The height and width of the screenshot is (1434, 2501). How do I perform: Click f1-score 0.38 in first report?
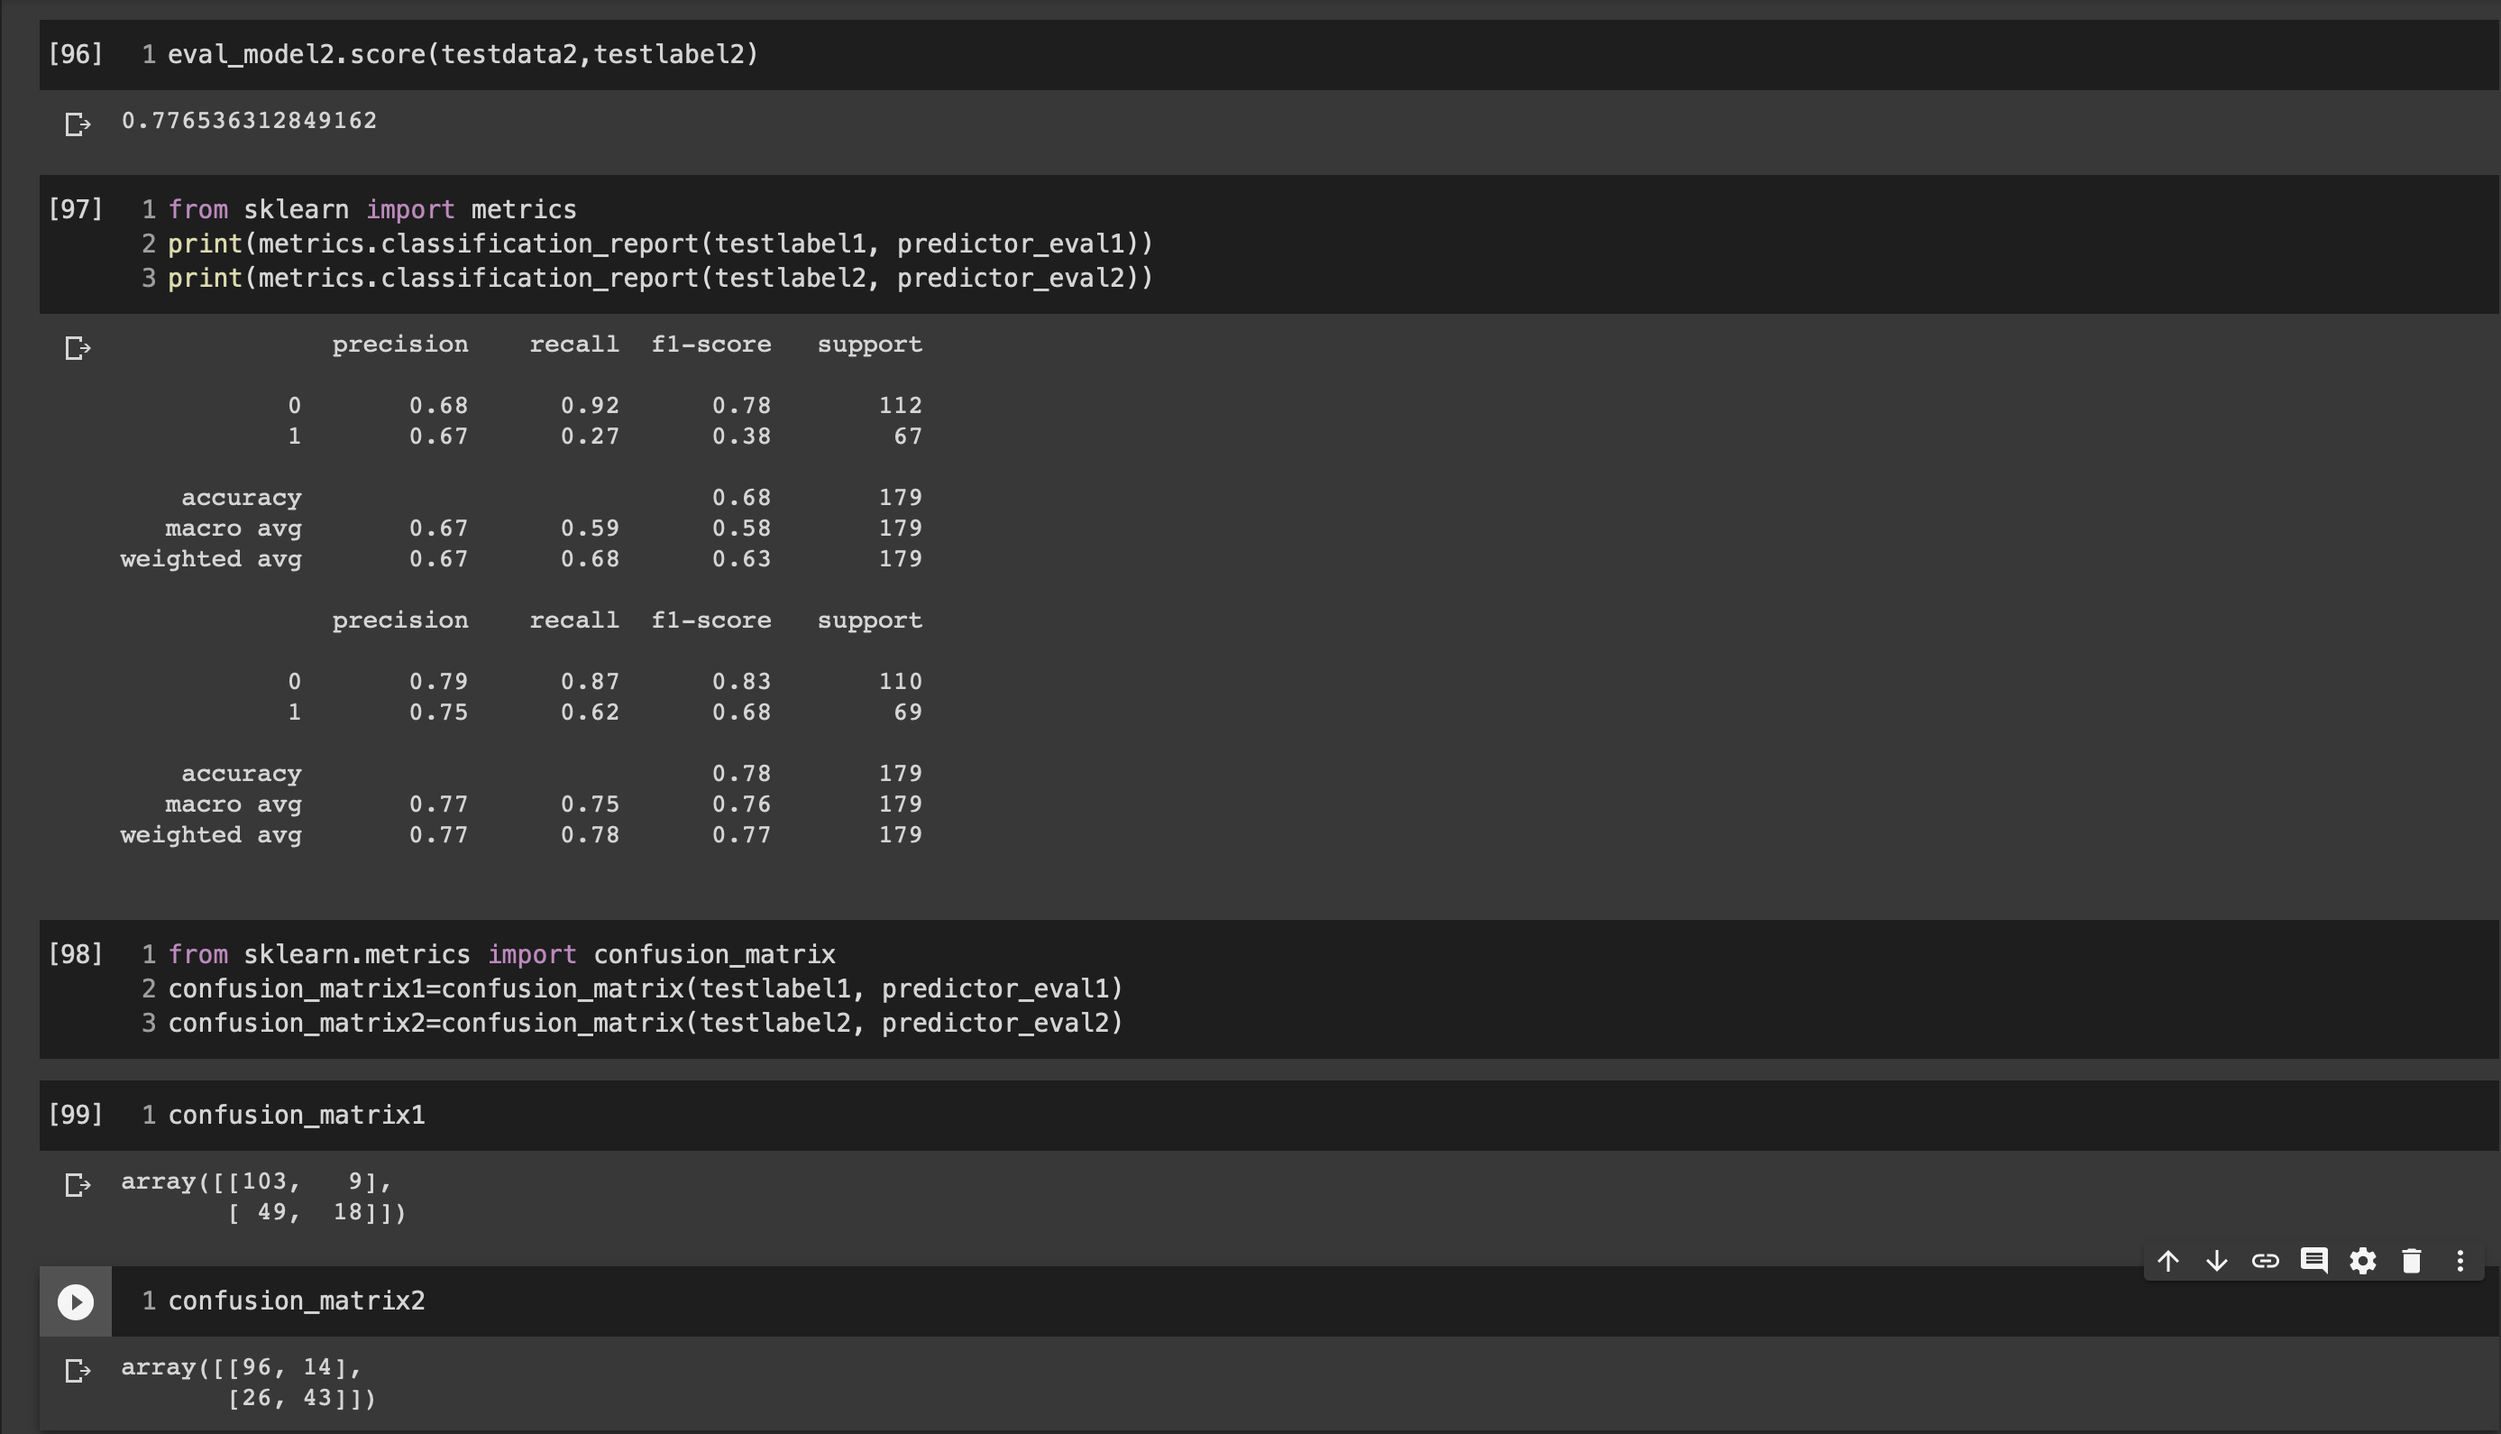(x=741, y=437)
